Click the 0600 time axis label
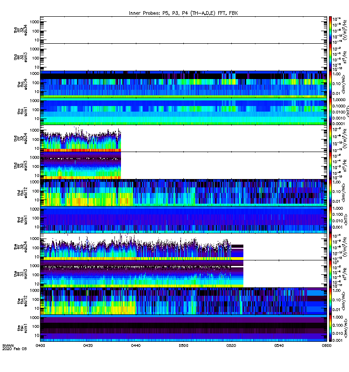349x372 pixels. click(x=327, y=345)
